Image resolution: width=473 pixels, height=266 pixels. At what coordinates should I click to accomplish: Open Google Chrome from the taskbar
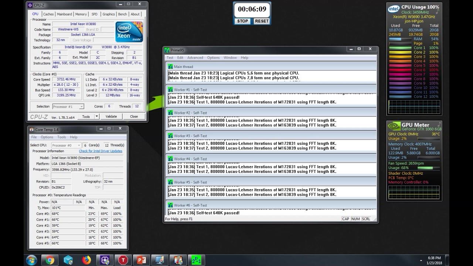pos(50,260)
